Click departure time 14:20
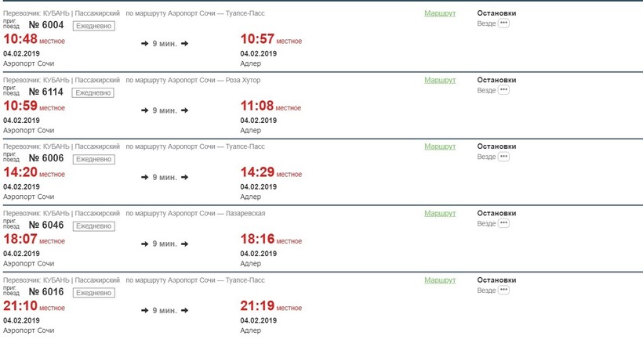Screen dimensions: 643x343 [x=20, y=173]
